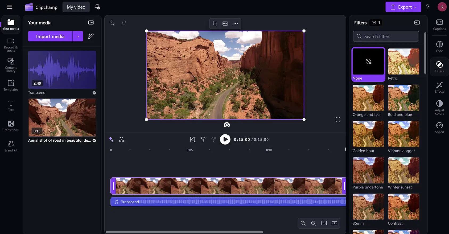Play the video preview
The image size is (449, 234).
tap(225, 139)
